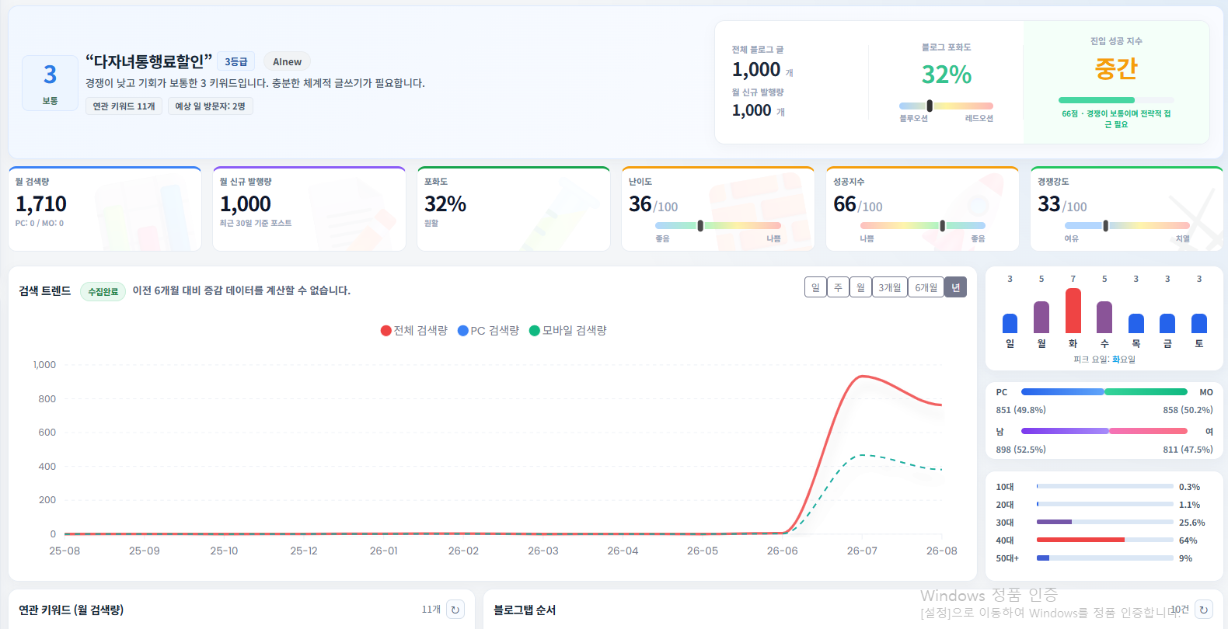1228x629 pixels.
Task: Switch trend chart to 6개월 range
Action: click(x=926, y=287)
